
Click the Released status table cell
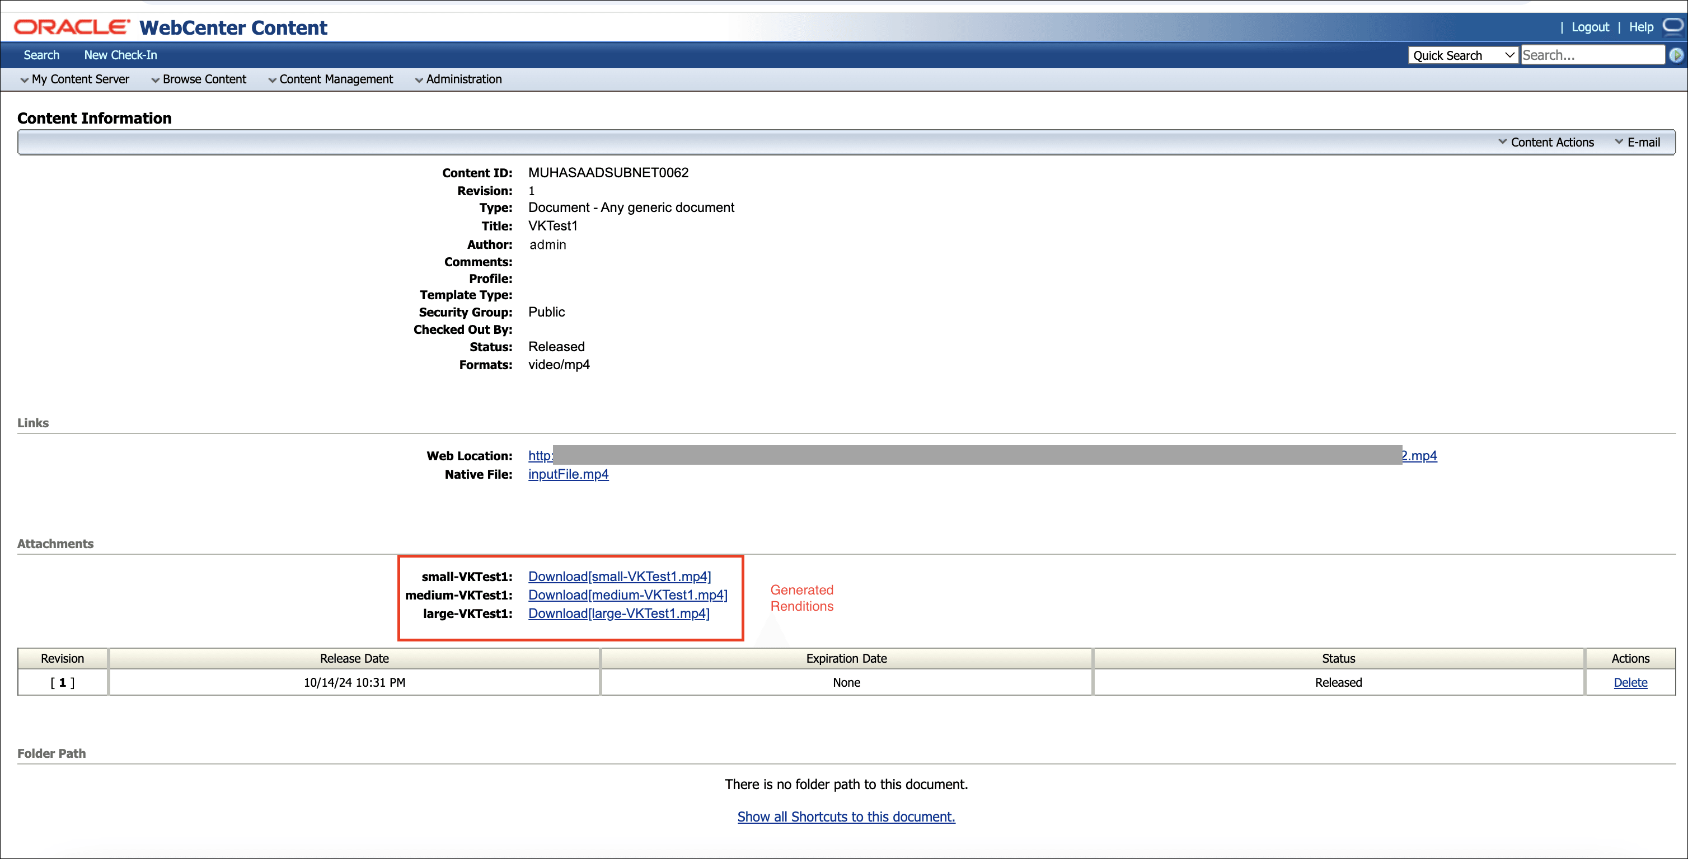pos(1338,682)
